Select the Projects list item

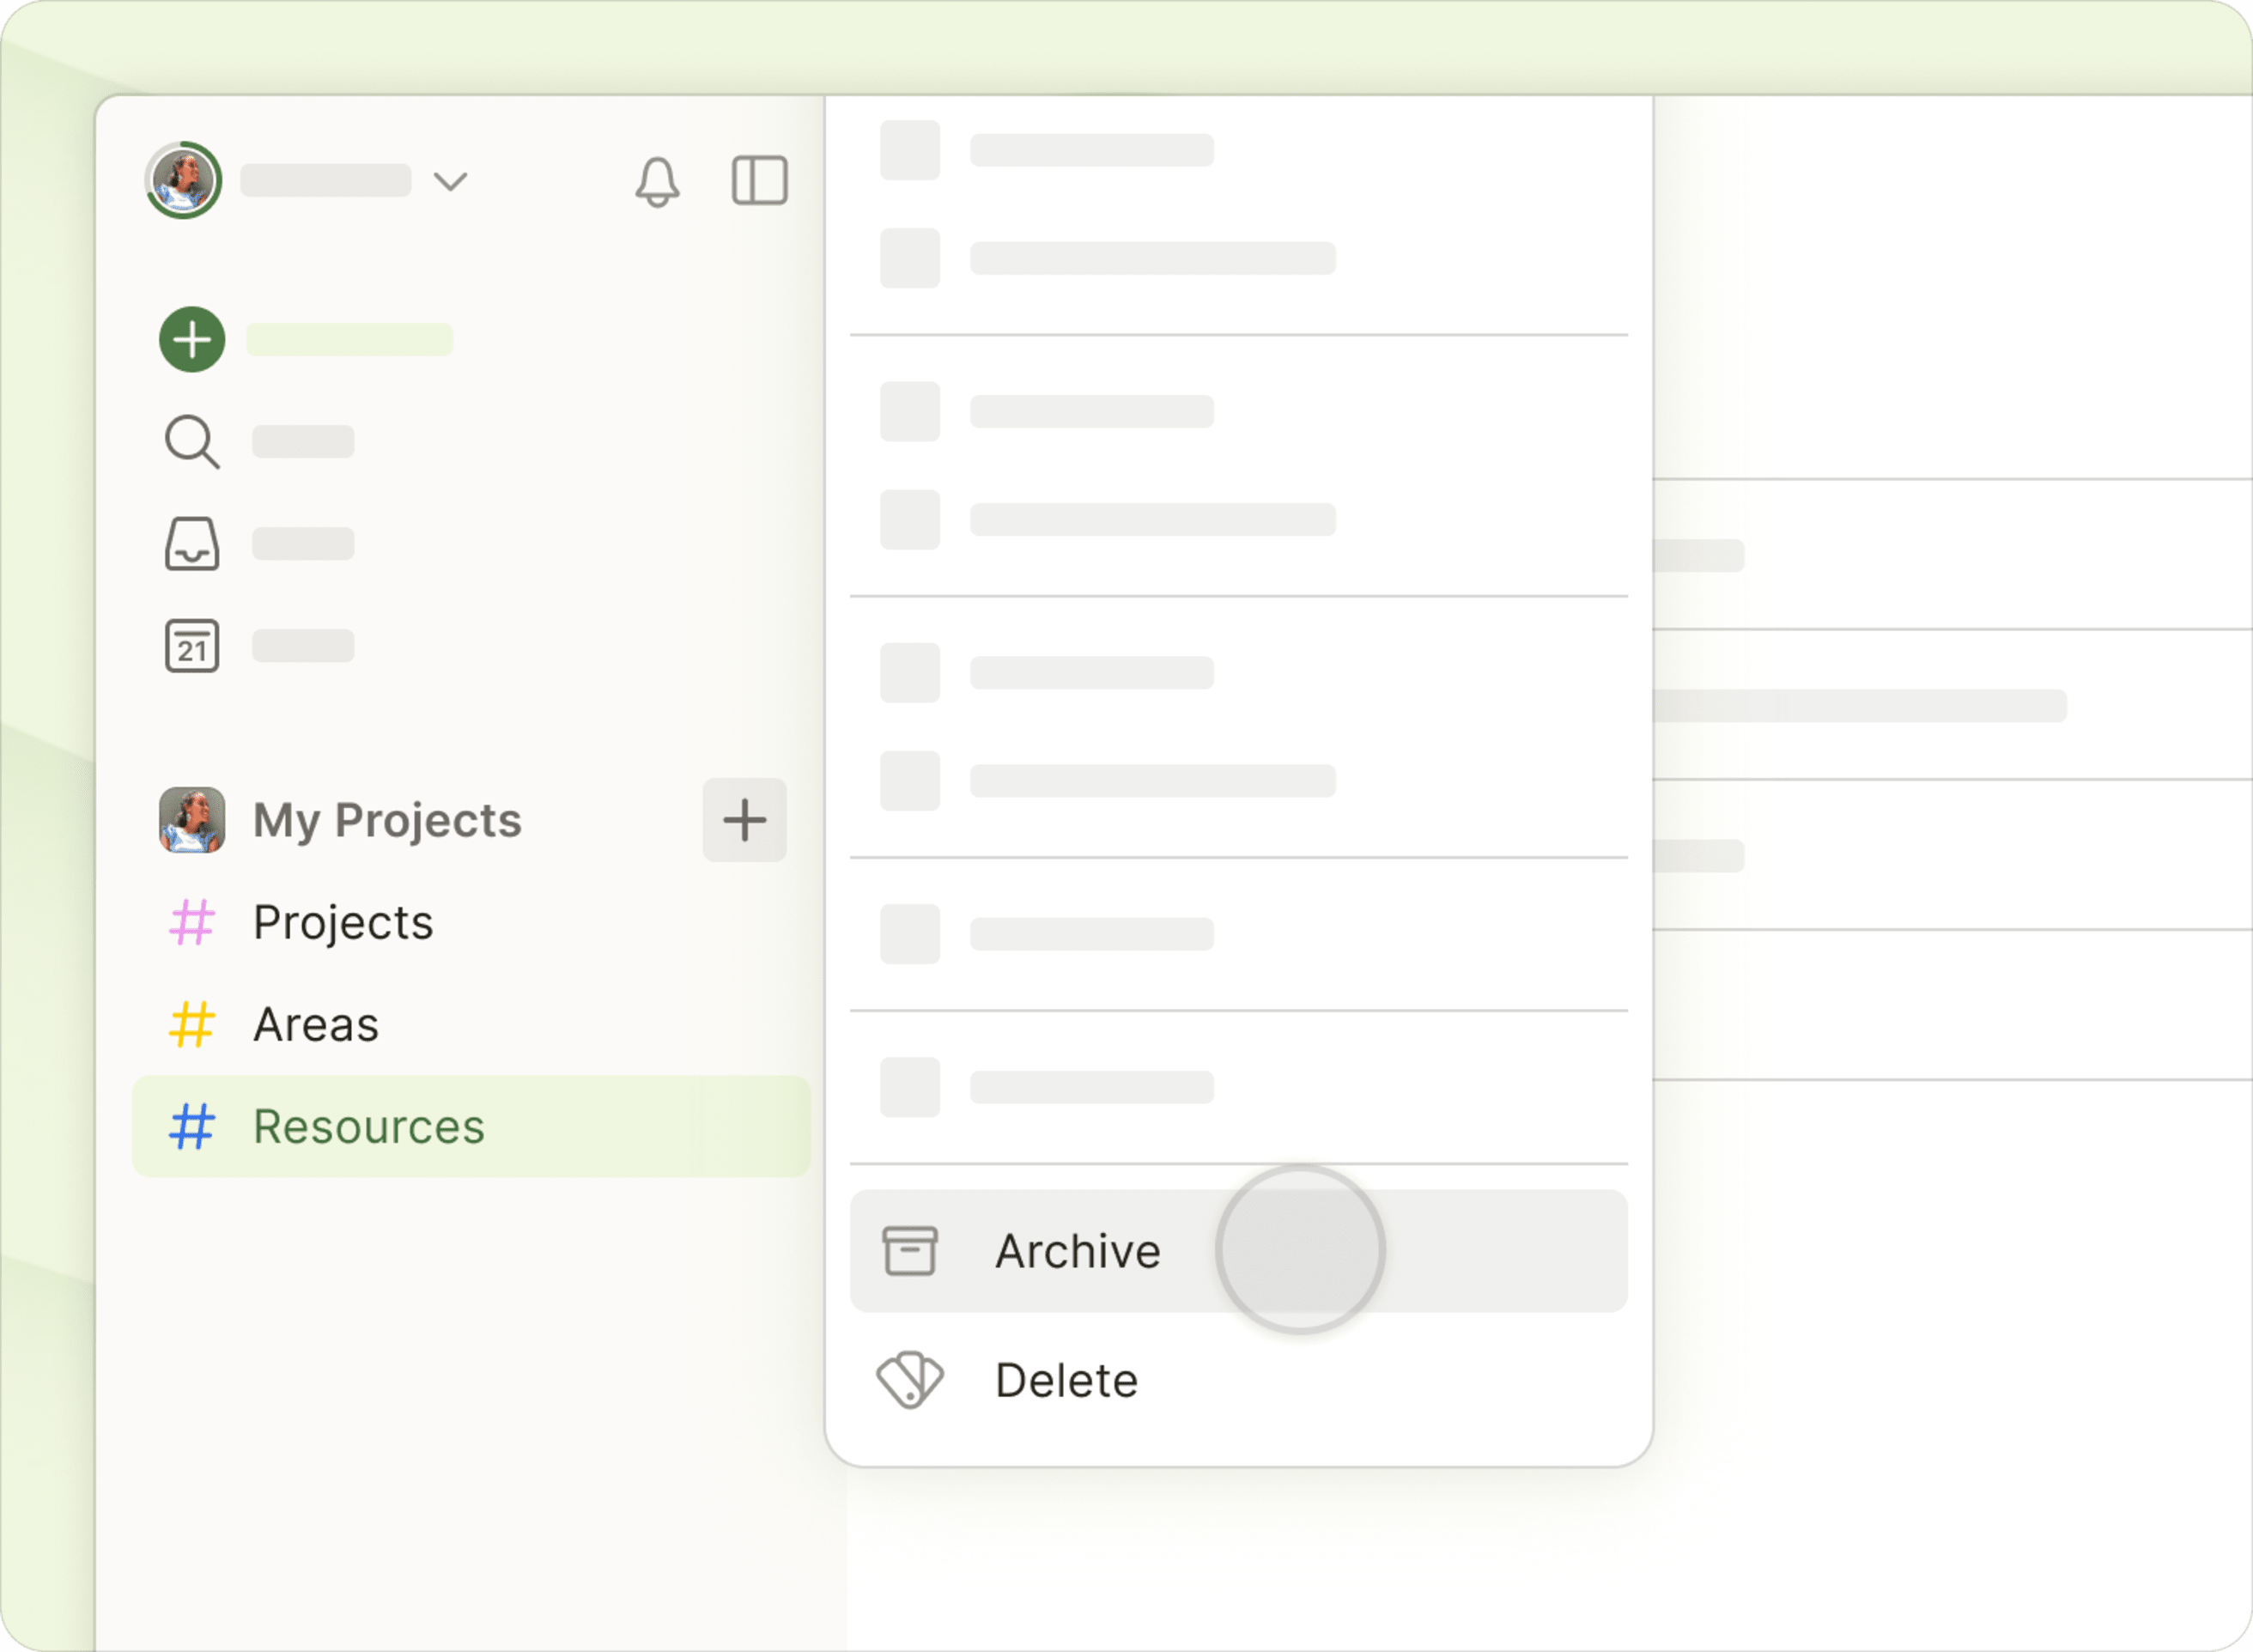click(343, 922)
